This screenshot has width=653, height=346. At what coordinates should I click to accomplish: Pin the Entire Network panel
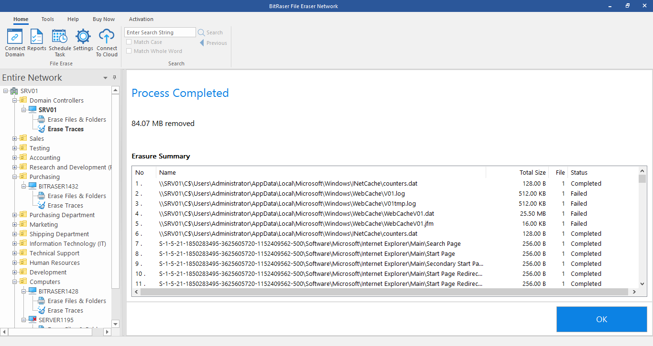pos(114,77)
